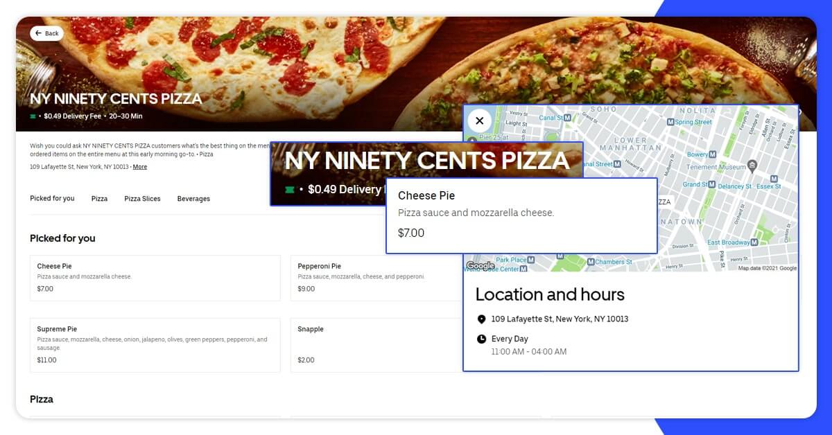Click the Bowery station marker on map
Viewport: 832px width, 435px height.
[x=712, y=154]
